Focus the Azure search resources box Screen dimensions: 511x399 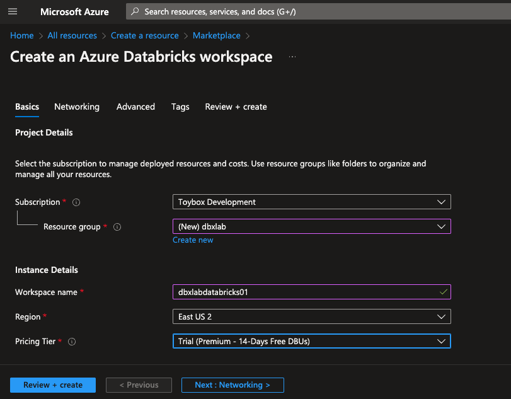(x=318, y=12)
